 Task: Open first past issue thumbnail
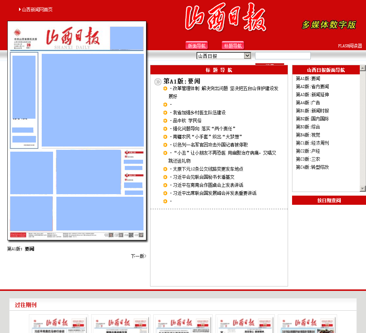[59, 325]
